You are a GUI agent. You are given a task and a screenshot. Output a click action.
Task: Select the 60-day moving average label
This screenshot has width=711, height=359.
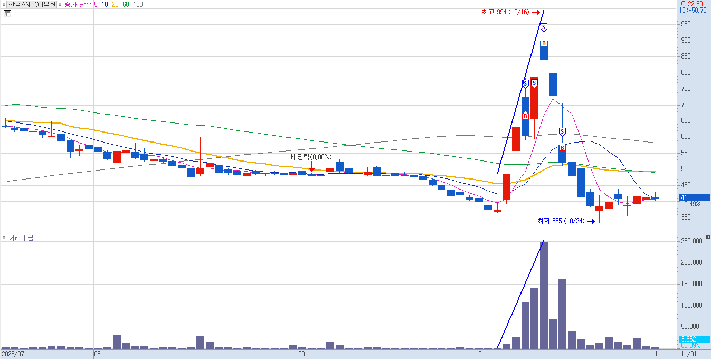[x=126, y=4]
